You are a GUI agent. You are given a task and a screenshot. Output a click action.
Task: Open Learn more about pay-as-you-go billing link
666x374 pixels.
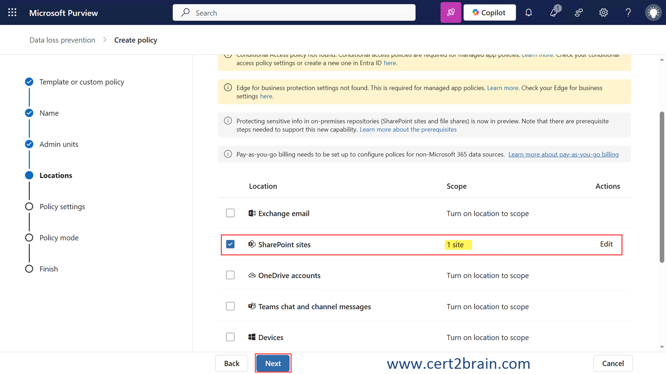563,154
